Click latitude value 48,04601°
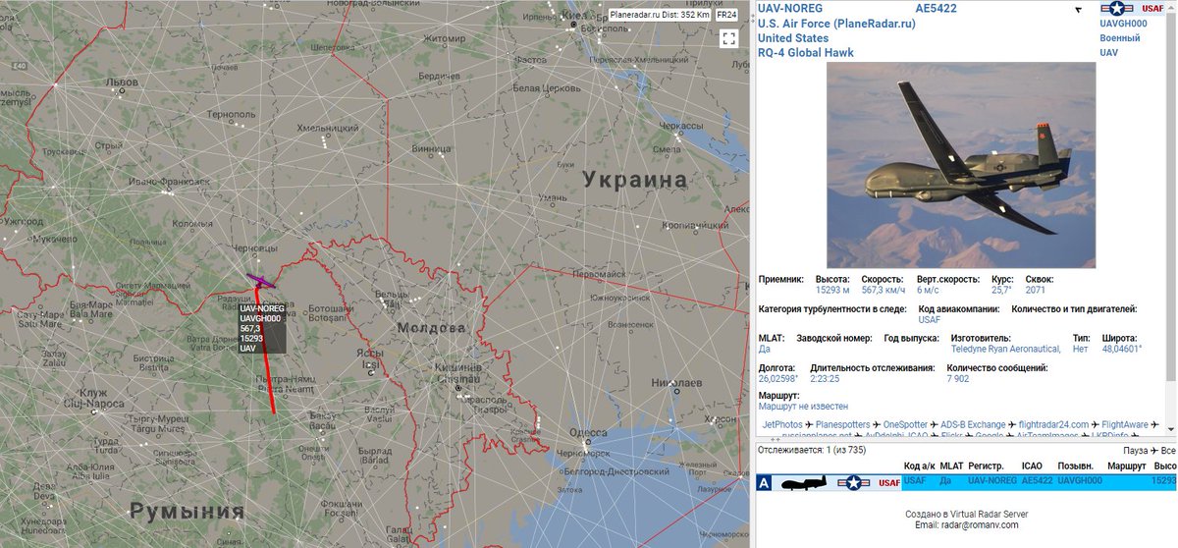This screenshot has height=548, width=1178. [x=1122, y=349]
